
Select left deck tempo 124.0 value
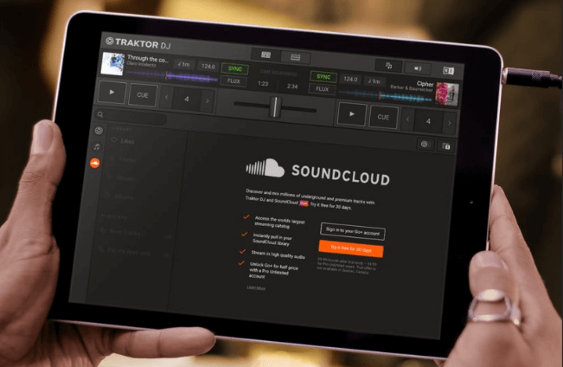(x=208, y=67)
